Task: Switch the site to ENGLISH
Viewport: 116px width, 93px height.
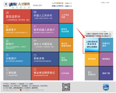Action: (x=37, y=5)
